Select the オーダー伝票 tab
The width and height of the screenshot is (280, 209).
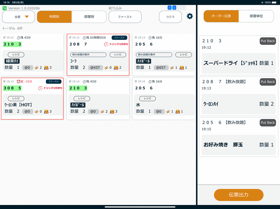(221, 16)
